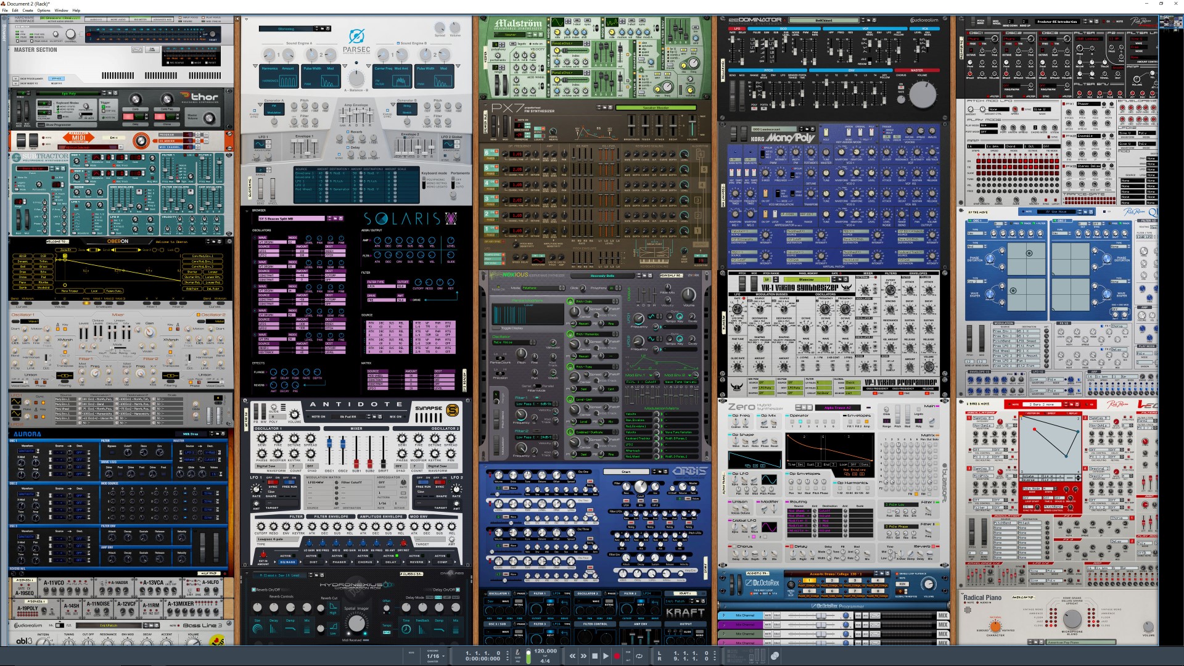Start playback with the play triangle
This screenshot has width=1184, height=666.
coord(606,656)
